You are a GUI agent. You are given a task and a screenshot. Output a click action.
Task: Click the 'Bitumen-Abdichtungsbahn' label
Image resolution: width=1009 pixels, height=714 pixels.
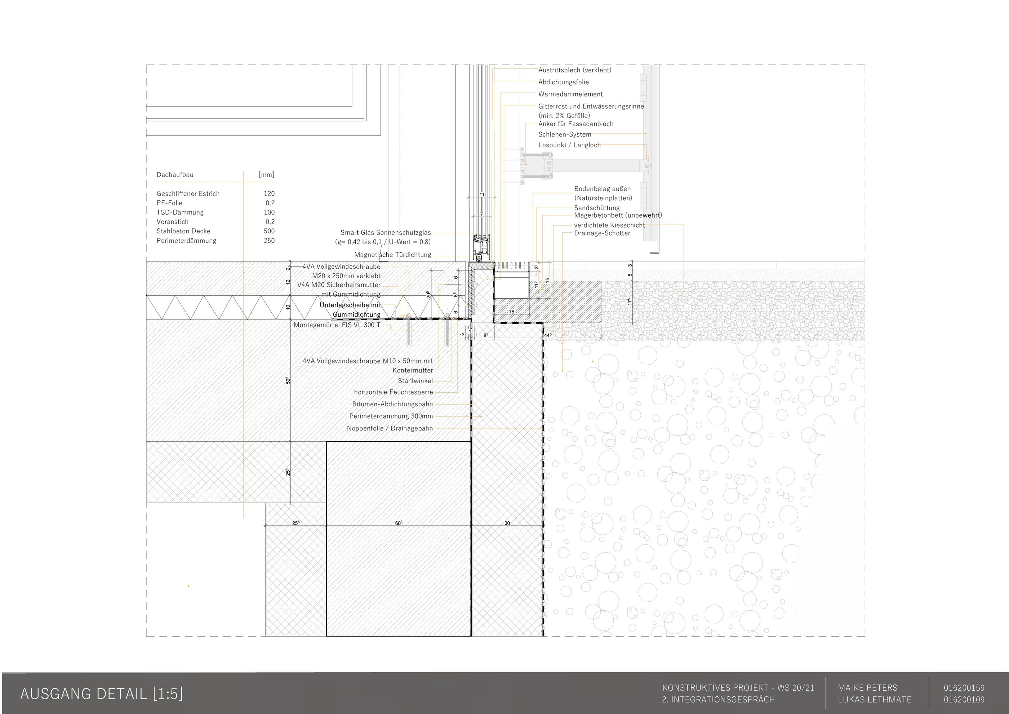(392, 404)
